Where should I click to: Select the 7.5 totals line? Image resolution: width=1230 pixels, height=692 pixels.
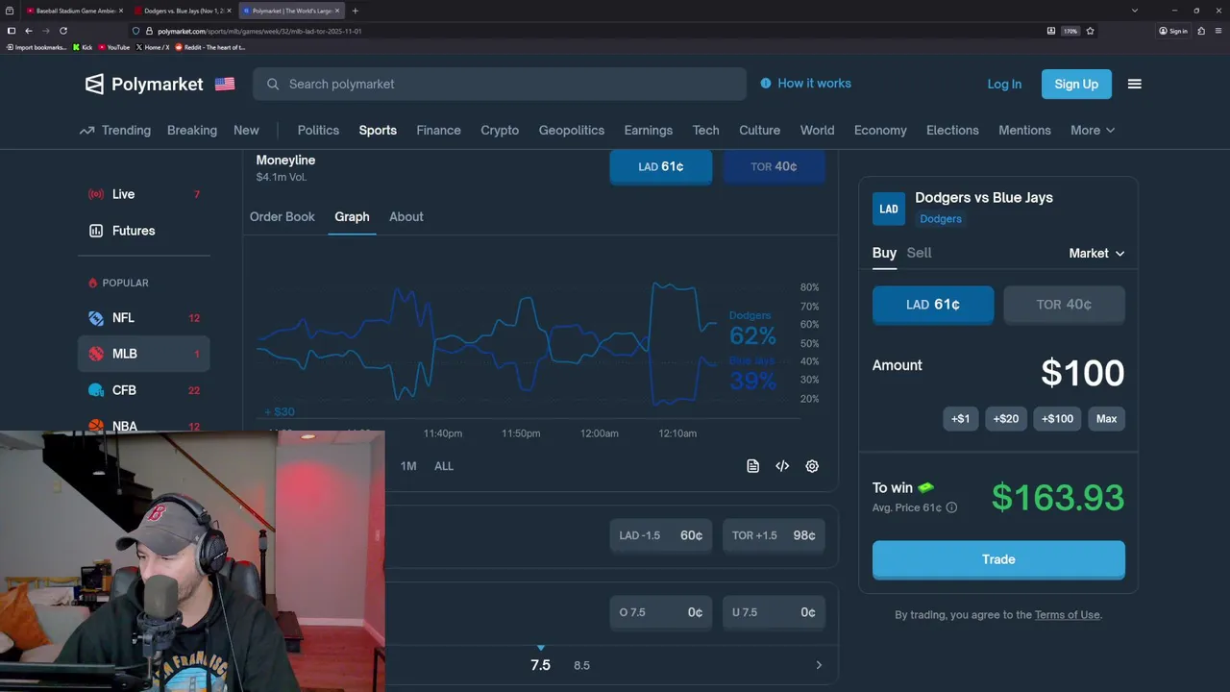(x=540, y=665)
